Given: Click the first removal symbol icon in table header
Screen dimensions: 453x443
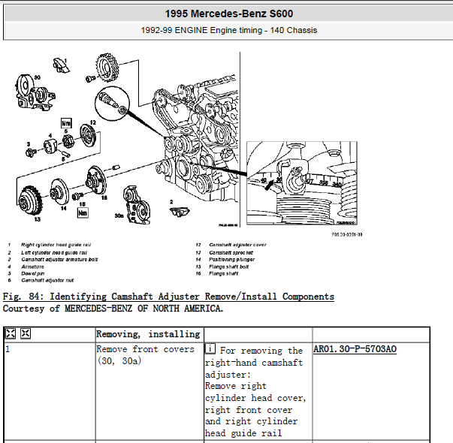Looking at the screenshot, I should point(11,333).
